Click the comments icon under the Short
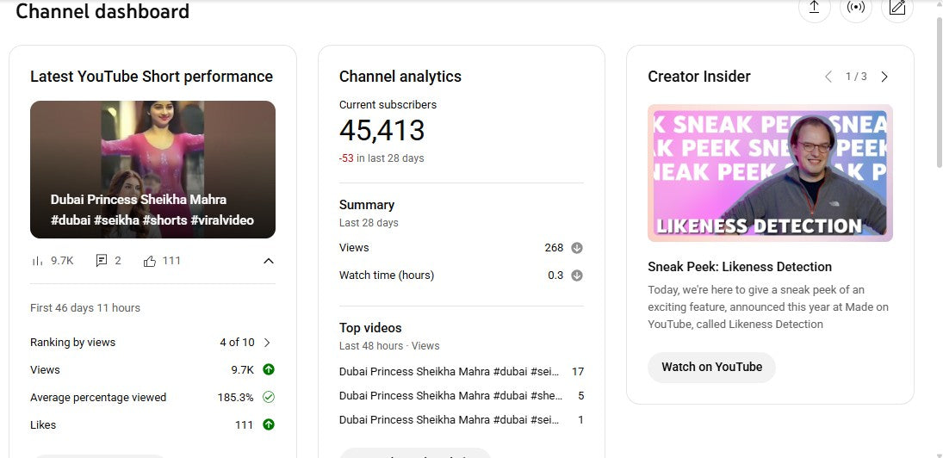Viewport: 943px width, 458px height. point(102,261)
